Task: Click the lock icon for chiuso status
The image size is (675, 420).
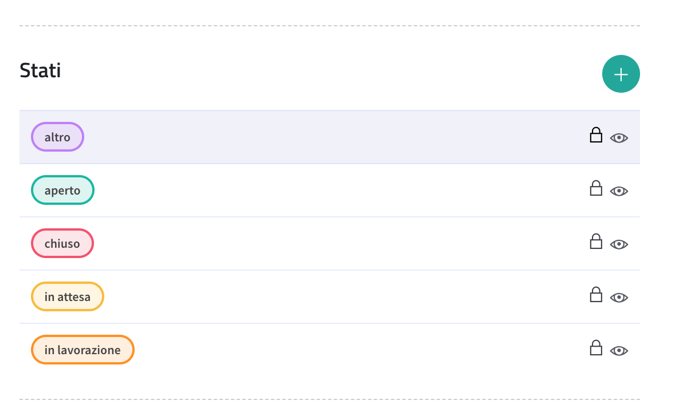Action: (596, 241)
